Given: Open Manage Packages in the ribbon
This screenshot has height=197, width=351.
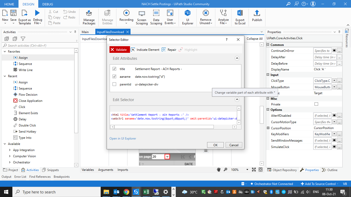Looking at the screenshot, I should coord(89,17).
